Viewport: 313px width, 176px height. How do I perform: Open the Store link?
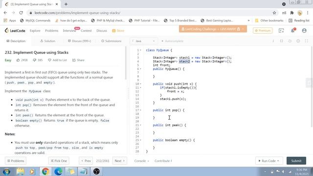coord(118,30)
